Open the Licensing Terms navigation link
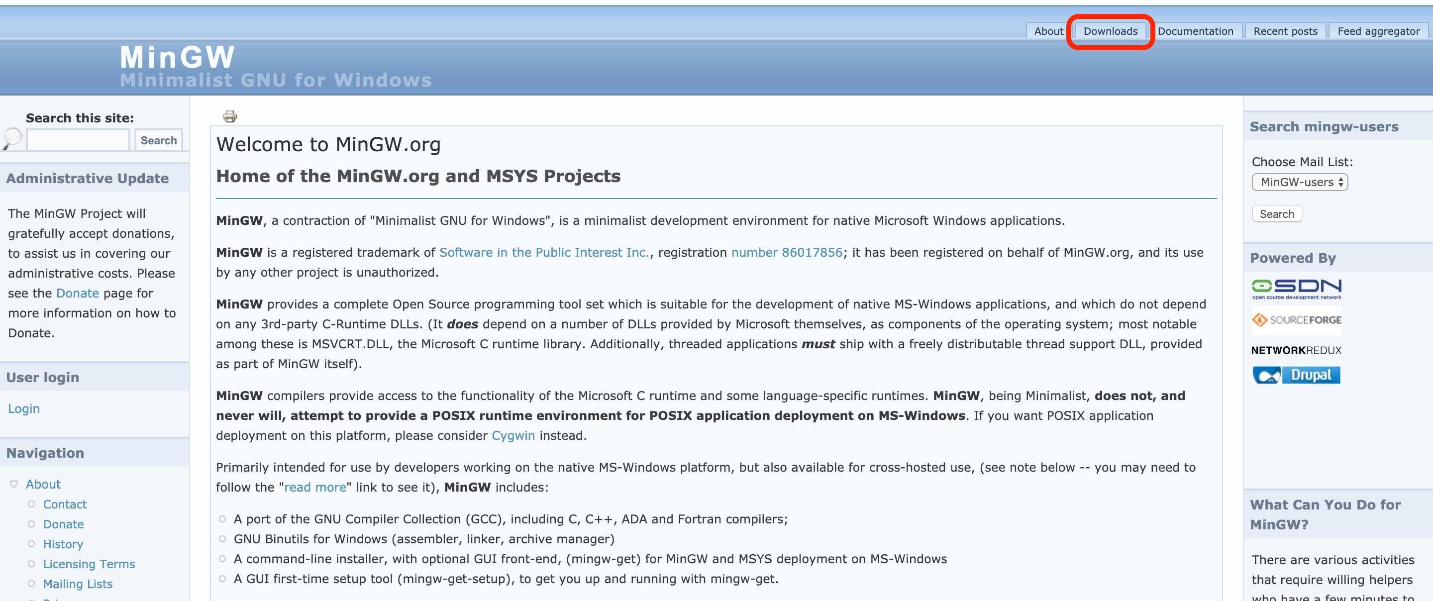The image size is (1433, 601). point(89,564)
